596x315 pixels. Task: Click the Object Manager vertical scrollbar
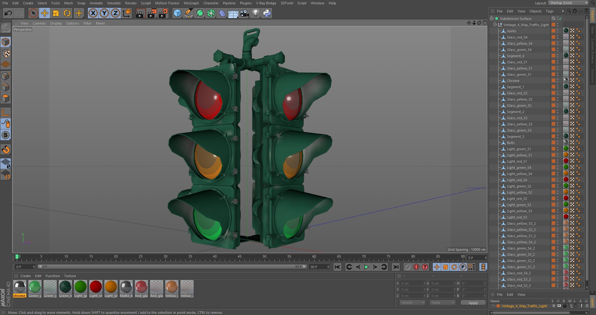587,149
